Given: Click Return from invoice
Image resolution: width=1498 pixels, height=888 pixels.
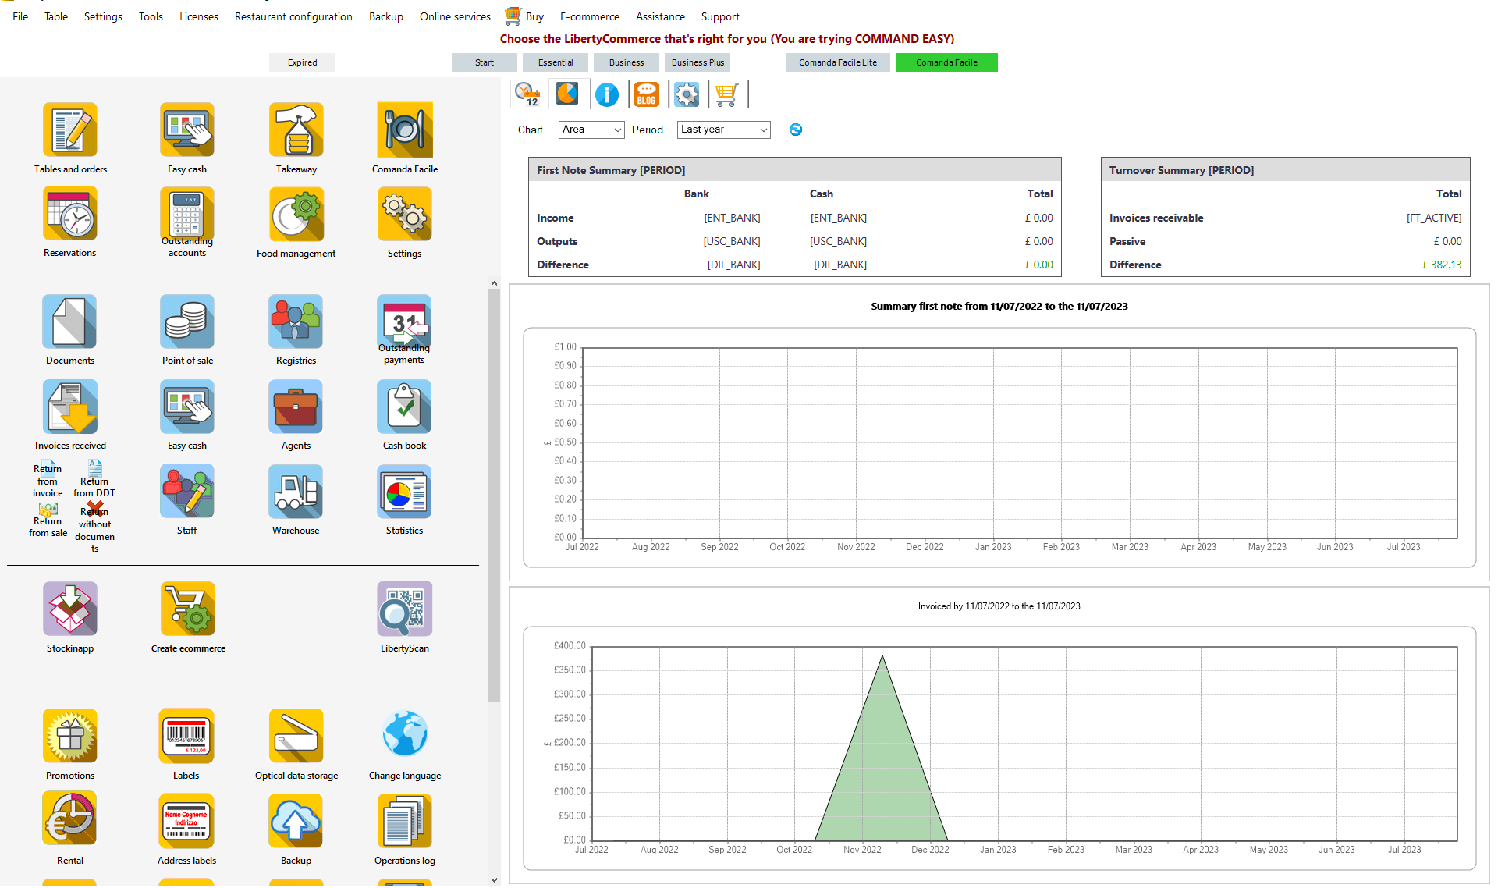Looking at the screenshot, I should pos(48,481).
